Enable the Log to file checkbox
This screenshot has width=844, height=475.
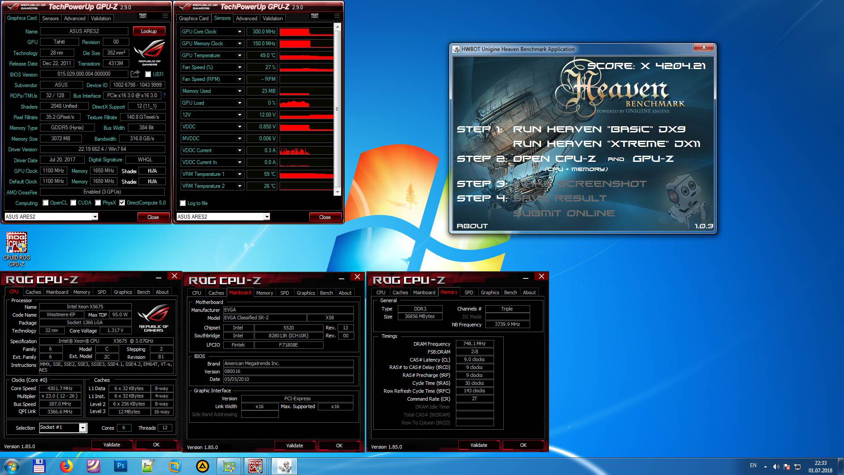183,203
